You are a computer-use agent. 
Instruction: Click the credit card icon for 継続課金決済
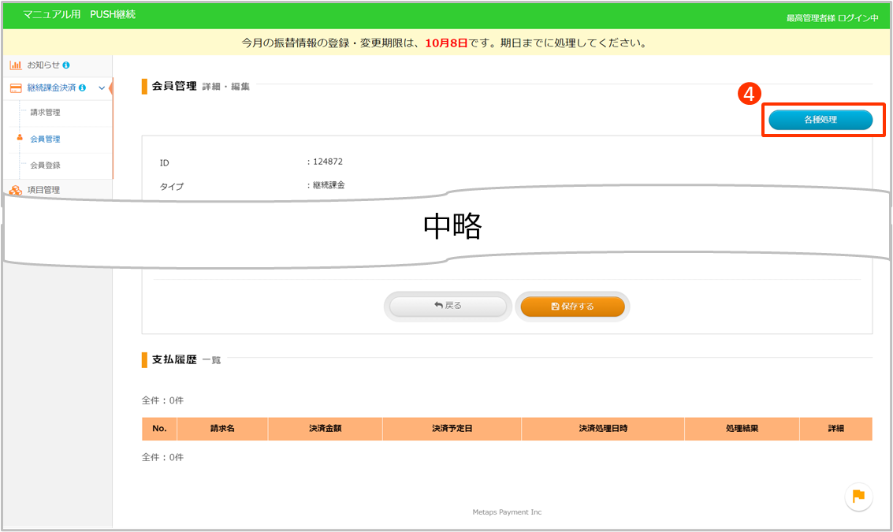[x=16, y=88]
